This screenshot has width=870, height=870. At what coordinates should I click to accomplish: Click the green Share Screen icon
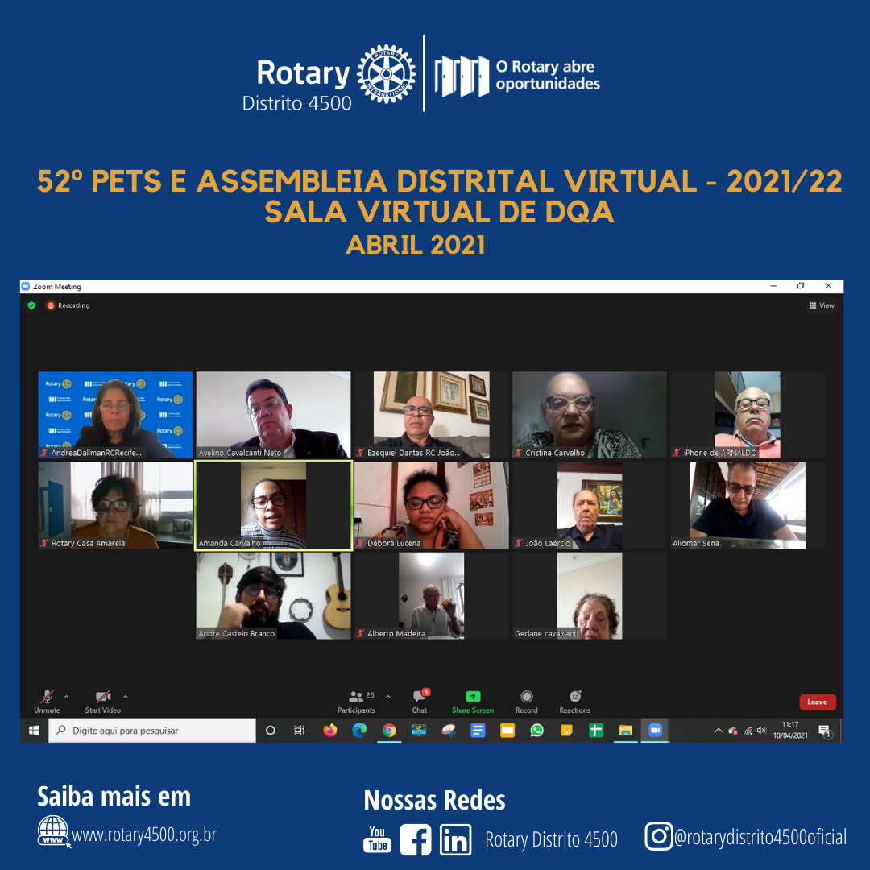[x=473, y=699]
